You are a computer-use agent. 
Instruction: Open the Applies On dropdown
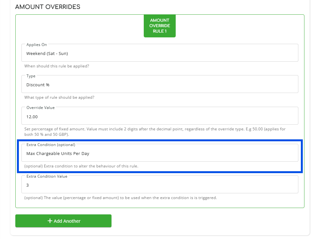click(x=160, y=53)
